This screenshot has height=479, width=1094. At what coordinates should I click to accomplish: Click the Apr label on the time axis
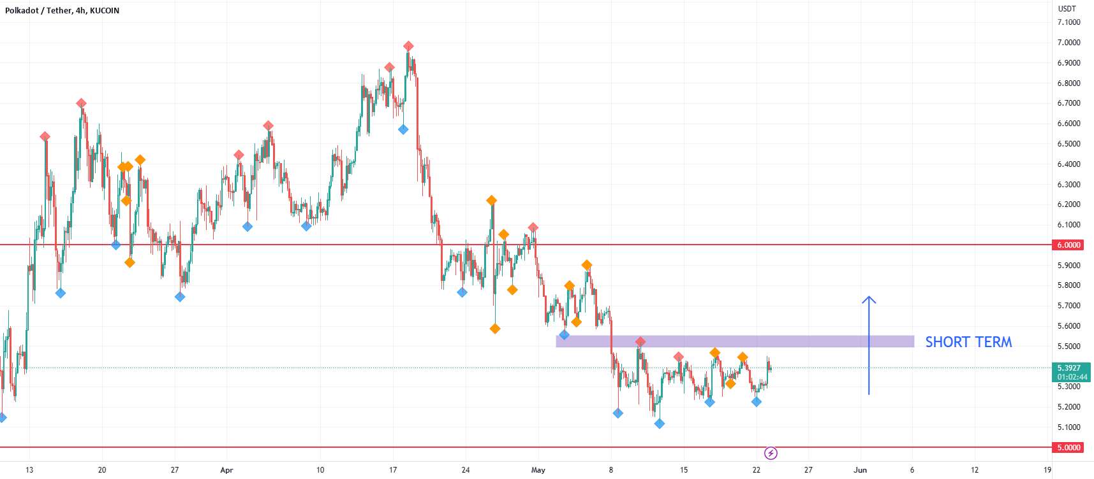pyautogui.click(x=226, y=470)
